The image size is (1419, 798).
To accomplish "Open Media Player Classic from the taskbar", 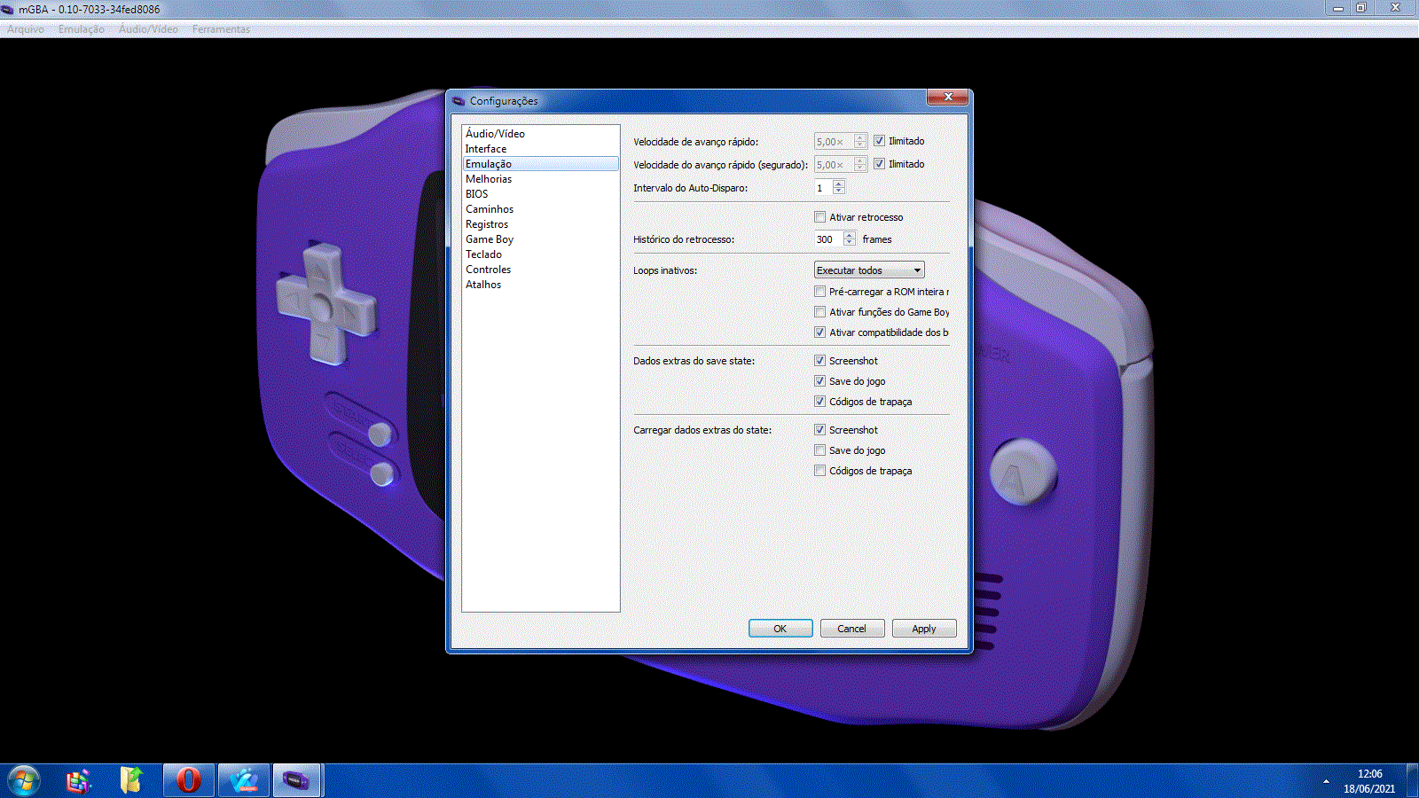I will (x=243, y=779).
